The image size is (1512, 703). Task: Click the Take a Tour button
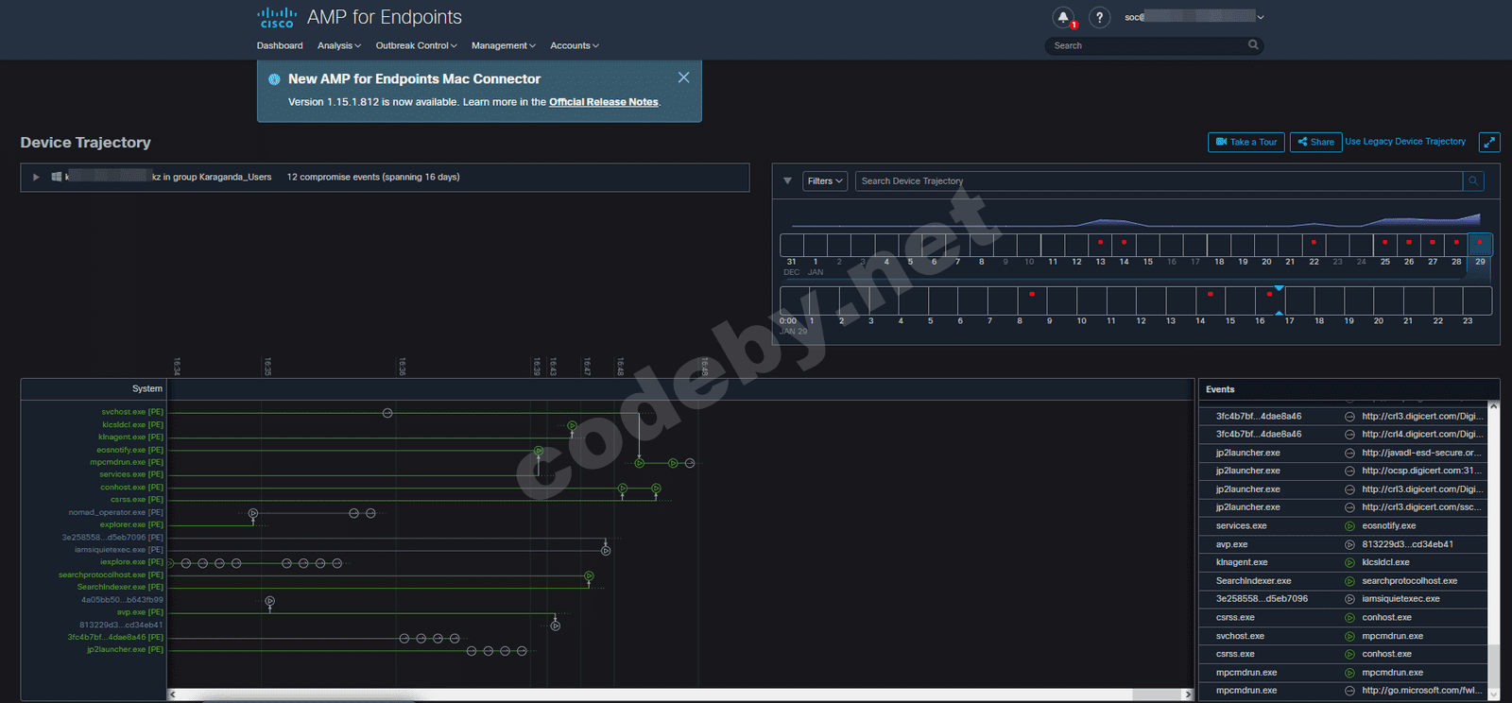tap(1246, 142)
